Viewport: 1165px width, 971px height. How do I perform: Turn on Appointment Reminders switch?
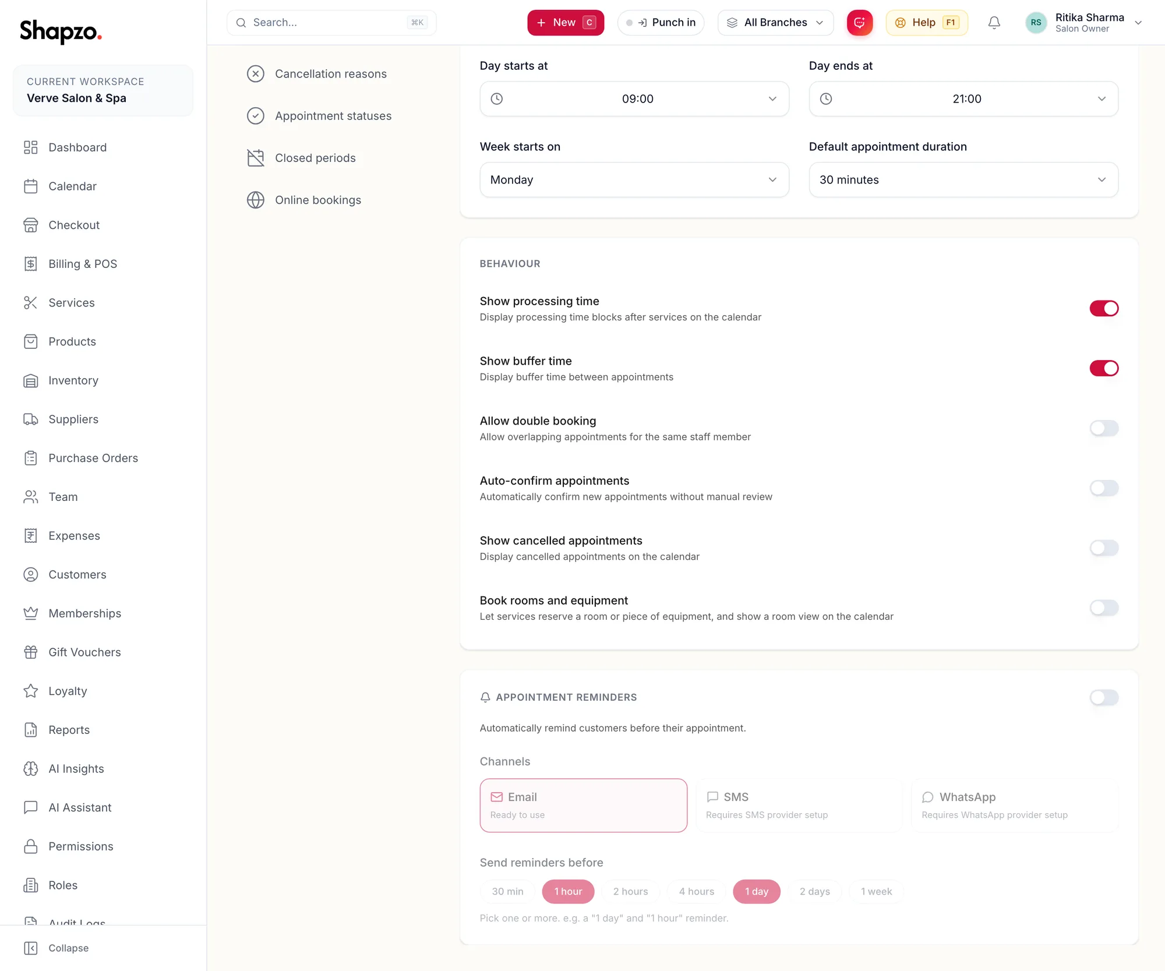pyautogui.click(x=1104, y=697)
